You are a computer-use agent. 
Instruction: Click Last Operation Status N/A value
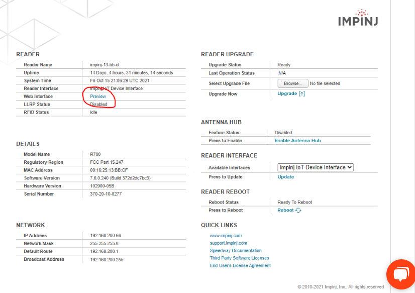282,73
